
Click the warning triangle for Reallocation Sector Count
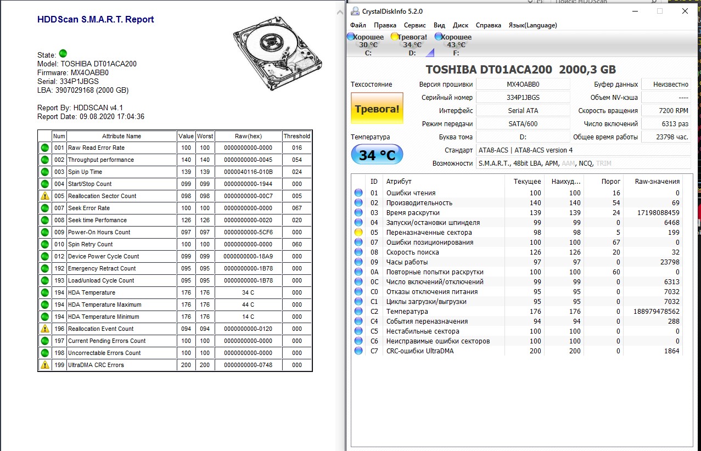(x=44, y=196)
